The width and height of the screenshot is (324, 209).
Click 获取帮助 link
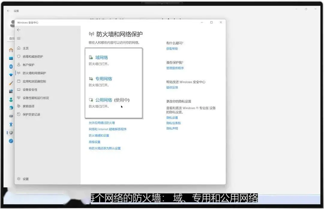pyautogui.click(x=172, y=49)
